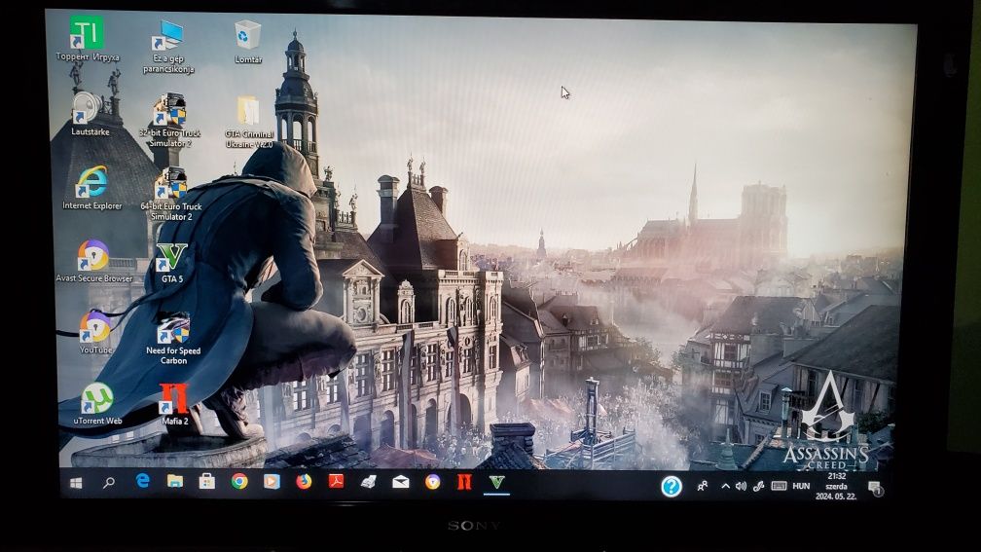Viewport: 981px width, 552px height.
Task: Select the Lomtár recycle bin icon
Action: tap(248, 42)
